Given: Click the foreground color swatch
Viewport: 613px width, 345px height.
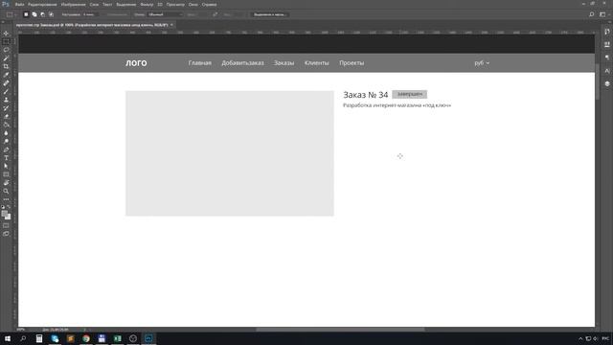Looking at the screenshot, I should coord(4,214).
